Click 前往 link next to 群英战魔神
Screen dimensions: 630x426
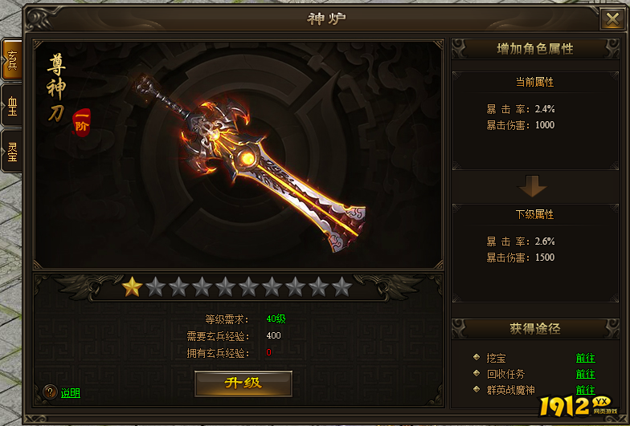pos(585,390)
